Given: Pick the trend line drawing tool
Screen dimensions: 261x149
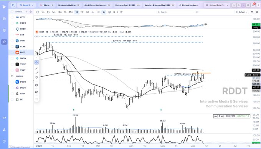Looking at the screenshot, I should click(36, 69).
